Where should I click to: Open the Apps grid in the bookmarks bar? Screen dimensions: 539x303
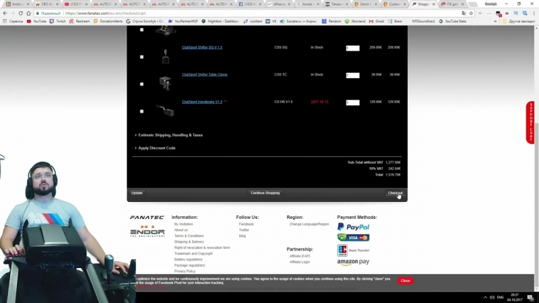point(5,22)
